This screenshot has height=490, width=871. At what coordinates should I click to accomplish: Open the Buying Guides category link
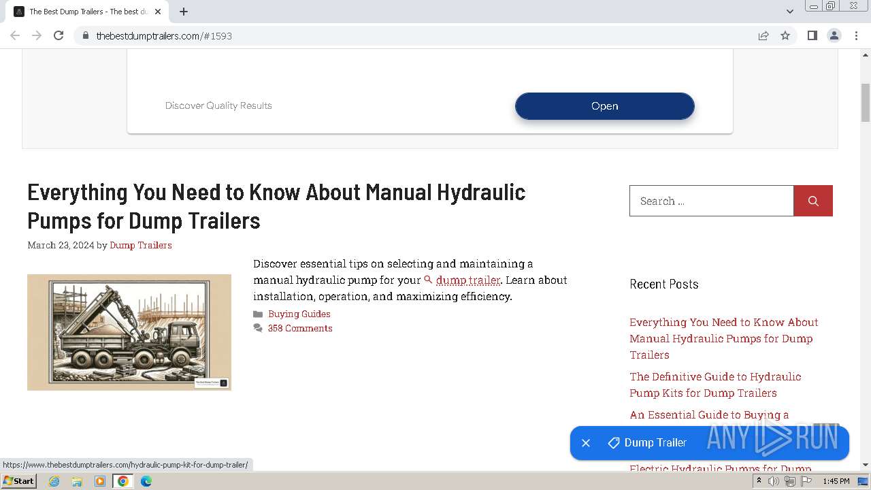click(x=299, y=314)
